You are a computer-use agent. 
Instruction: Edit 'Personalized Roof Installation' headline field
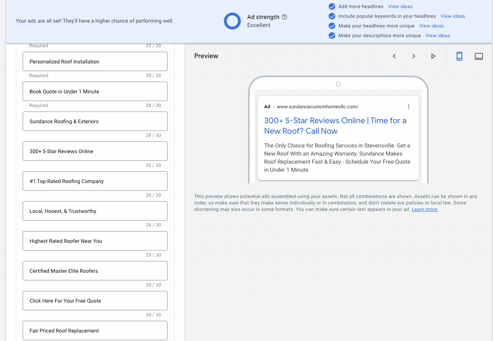[95, 61]
